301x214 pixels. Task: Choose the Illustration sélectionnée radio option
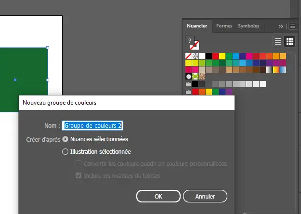coord(65,151)
